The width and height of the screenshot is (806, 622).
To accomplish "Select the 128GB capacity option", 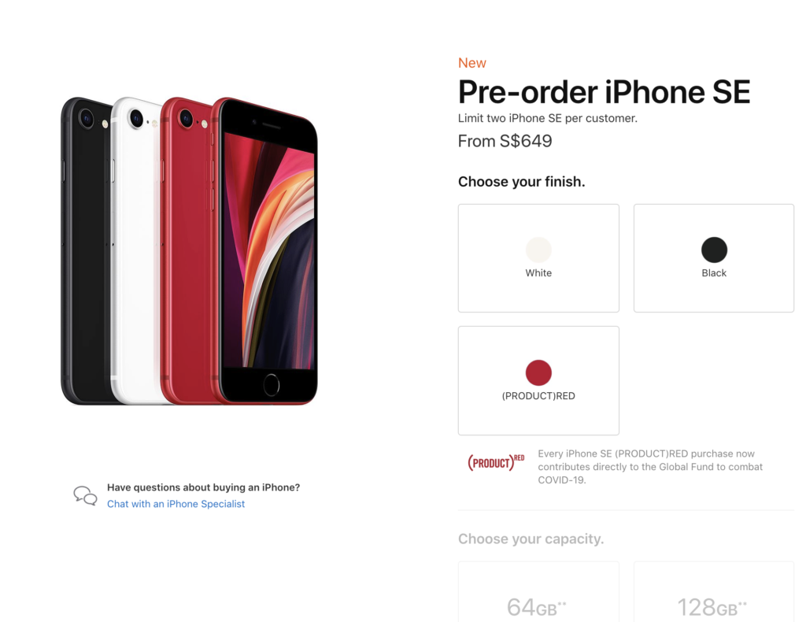I will coord(714,592).
